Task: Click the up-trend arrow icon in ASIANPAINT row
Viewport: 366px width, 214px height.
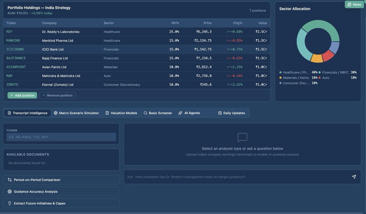Action: 228,67
